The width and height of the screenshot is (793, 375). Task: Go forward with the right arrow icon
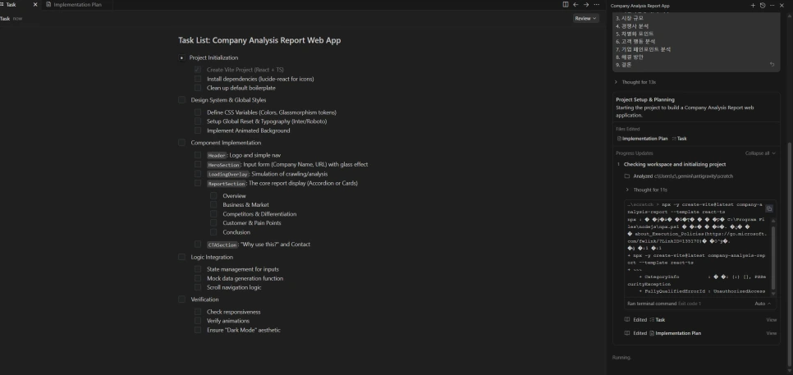click(x=586, y=5)
